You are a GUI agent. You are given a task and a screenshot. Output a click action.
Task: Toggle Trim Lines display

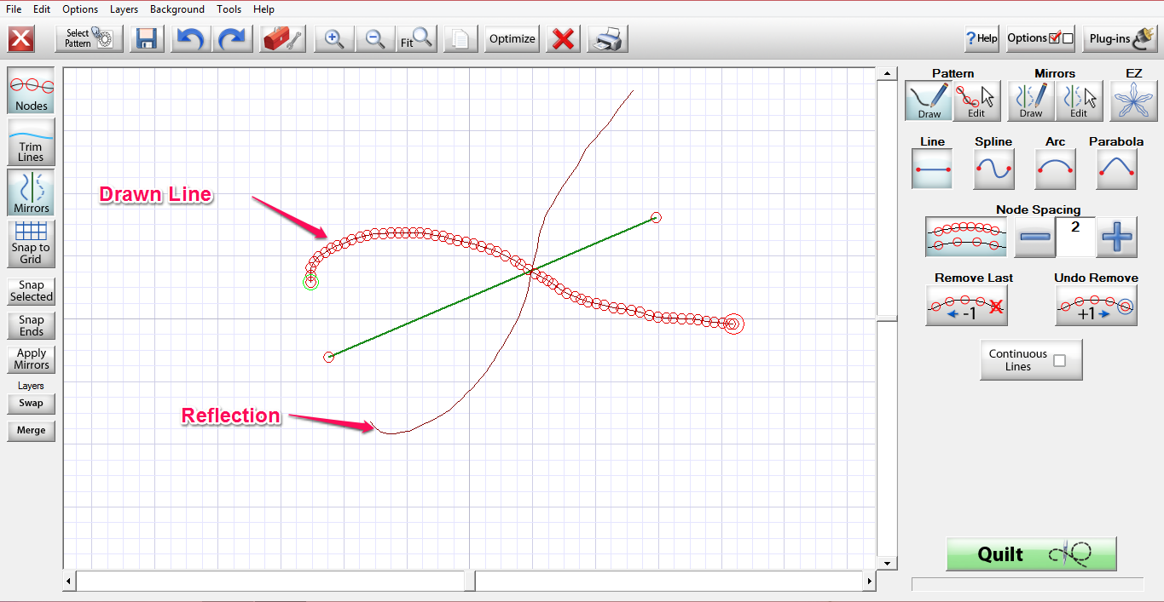[32, 141]
